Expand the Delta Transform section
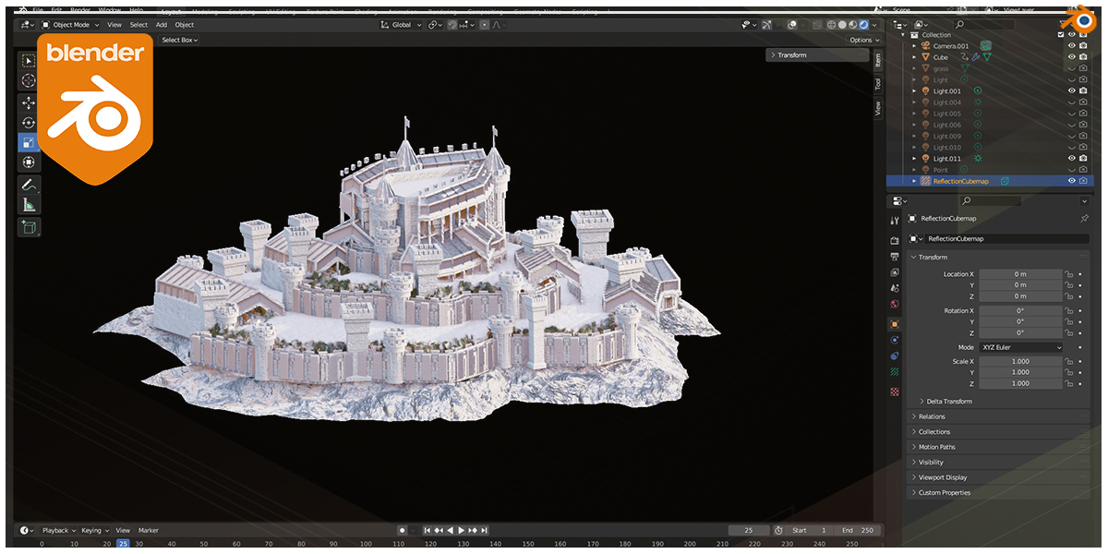 pos(951,401)
